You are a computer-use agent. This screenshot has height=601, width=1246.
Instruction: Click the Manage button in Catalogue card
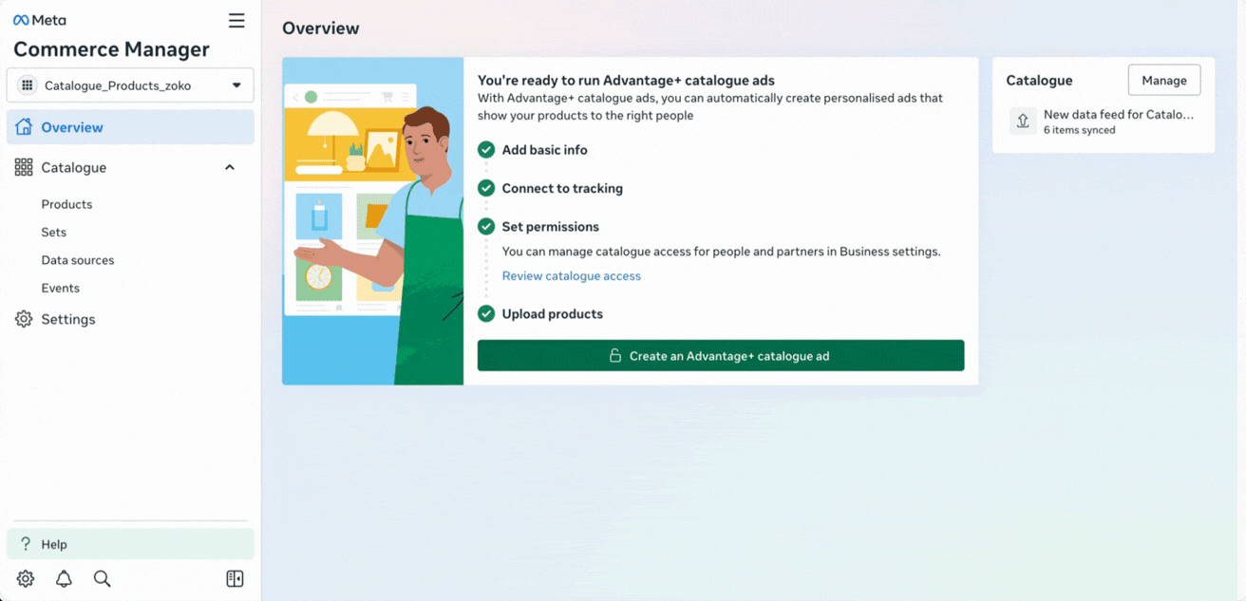coord(1164,81)
